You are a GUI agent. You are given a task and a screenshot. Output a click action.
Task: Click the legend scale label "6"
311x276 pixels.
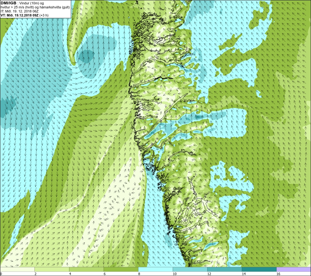[105, 274]
